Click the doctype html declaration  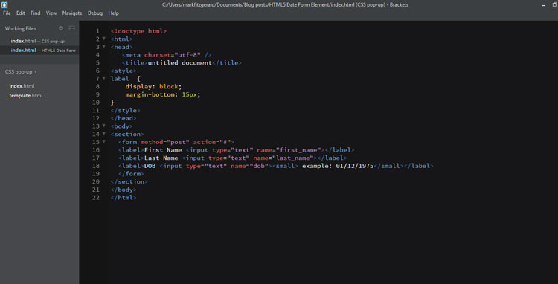coord(138,31)
